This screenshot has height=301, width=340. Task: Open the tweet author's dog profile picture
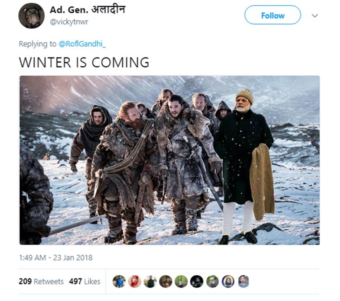tap(32, 16)
